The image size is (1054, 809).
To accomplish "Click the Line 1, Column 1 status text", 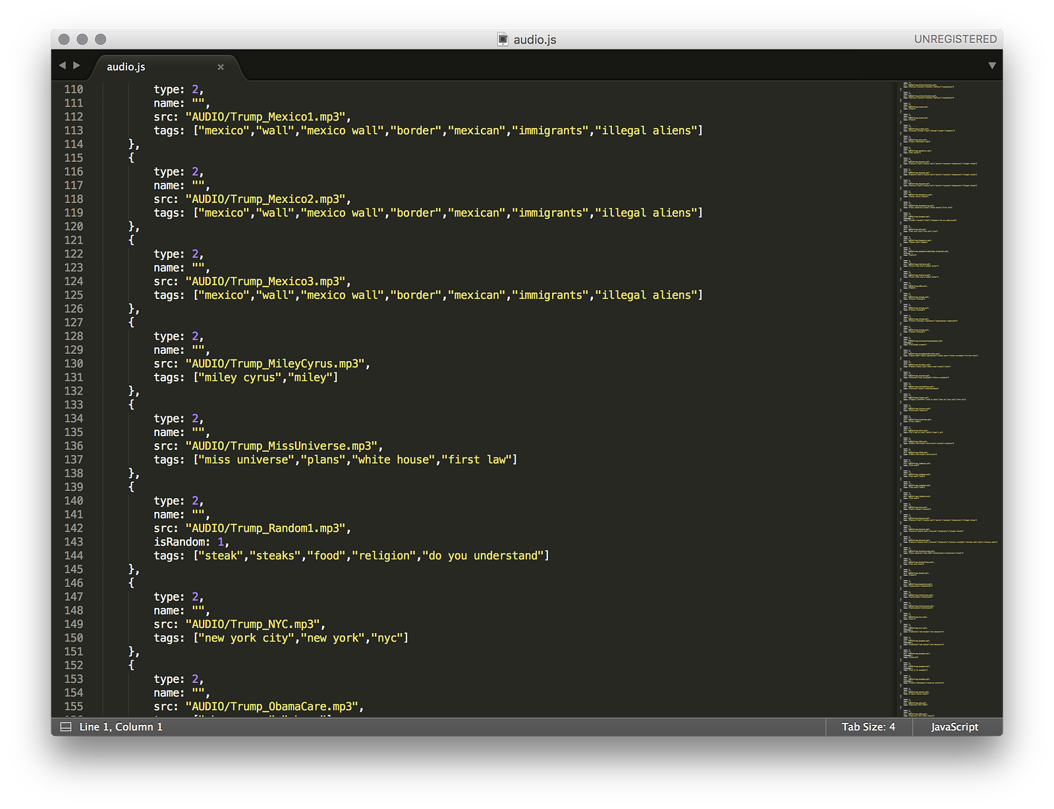I will (121, 727).
